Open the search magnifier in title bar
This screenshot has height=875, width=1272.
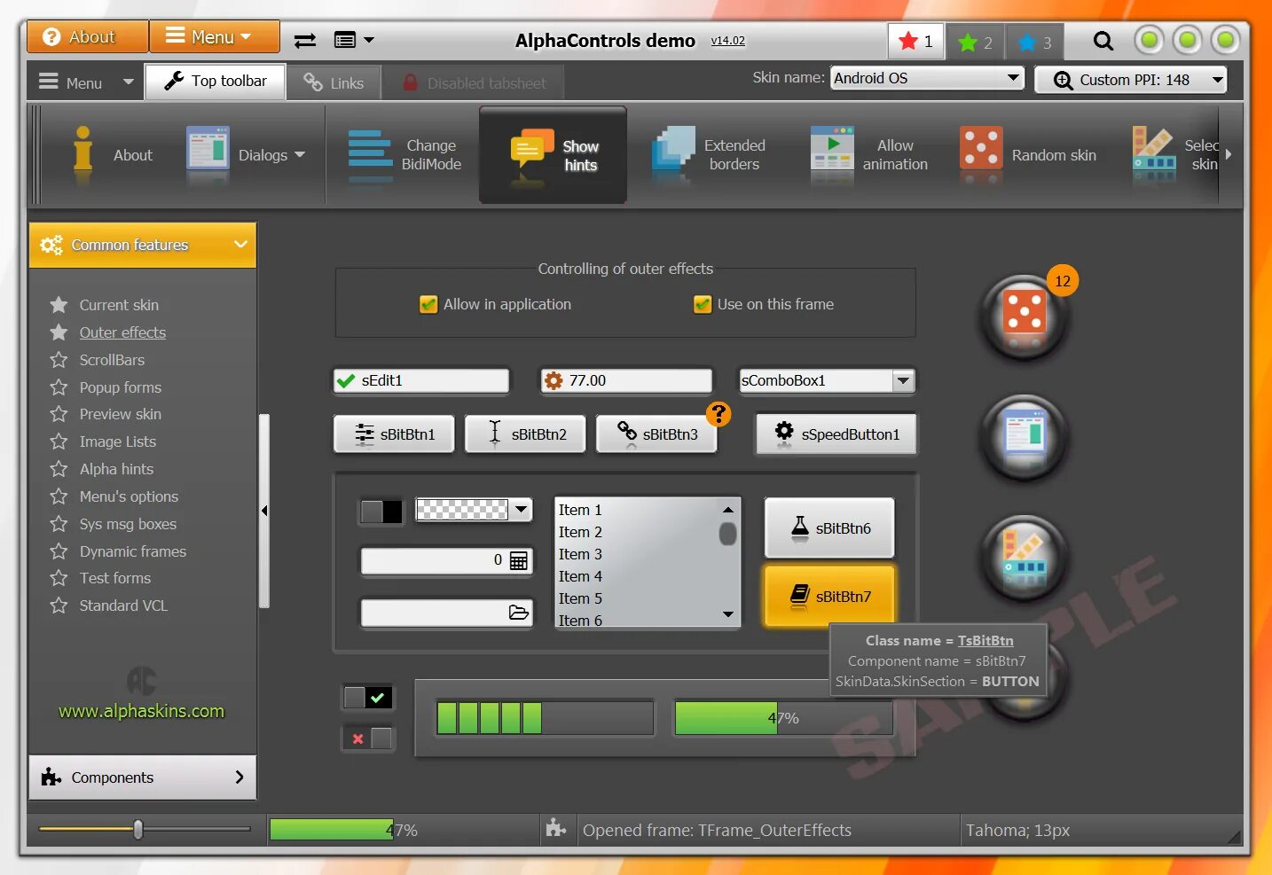[1103, 41]
